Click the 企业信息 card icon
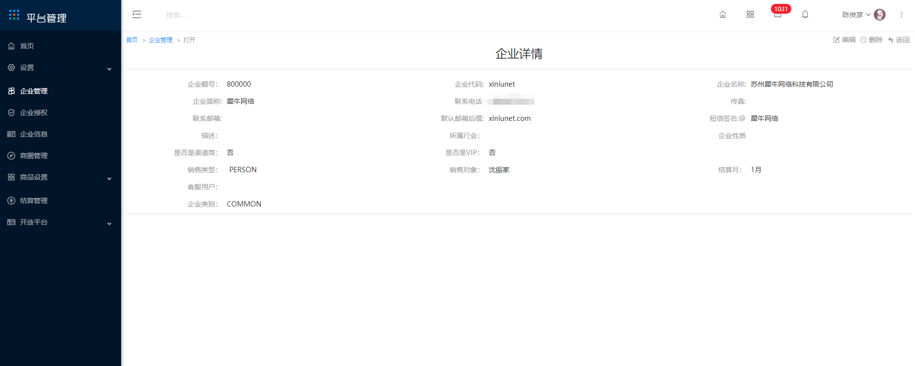Viewport: 915px width, 366px height. 11,134
